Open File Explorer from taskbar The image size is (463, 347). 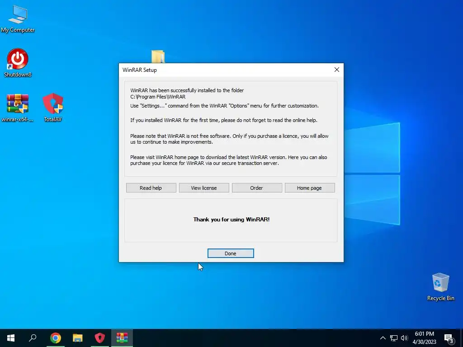pos(78,338)
